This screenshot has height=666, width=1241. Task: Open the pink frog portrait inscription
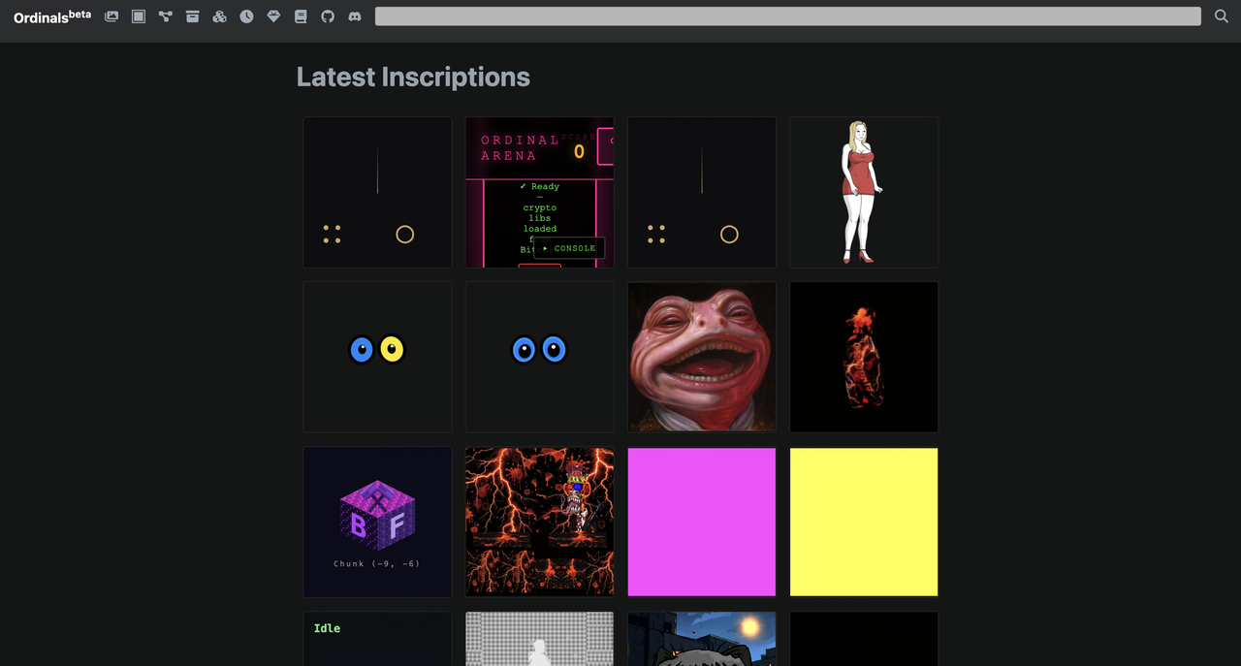(701, 357)
